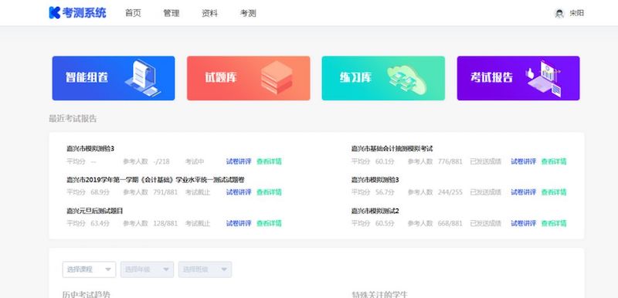Expand the 选择课程 dropdown
The image size is (618, 298).
(x=89, y=269)
